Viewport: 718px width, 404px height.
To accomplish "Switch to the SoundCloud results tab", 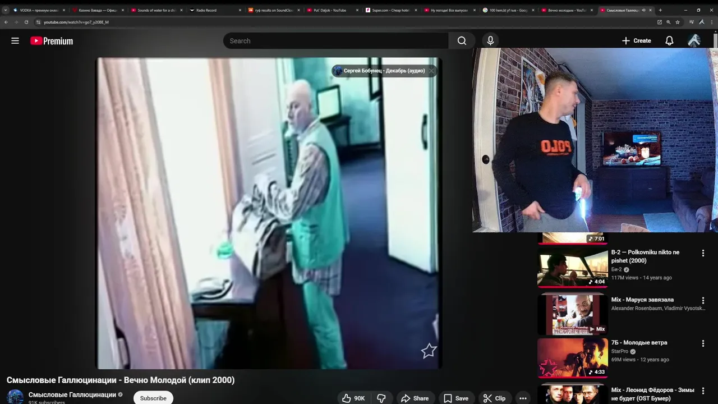I will tap(274, 10).
